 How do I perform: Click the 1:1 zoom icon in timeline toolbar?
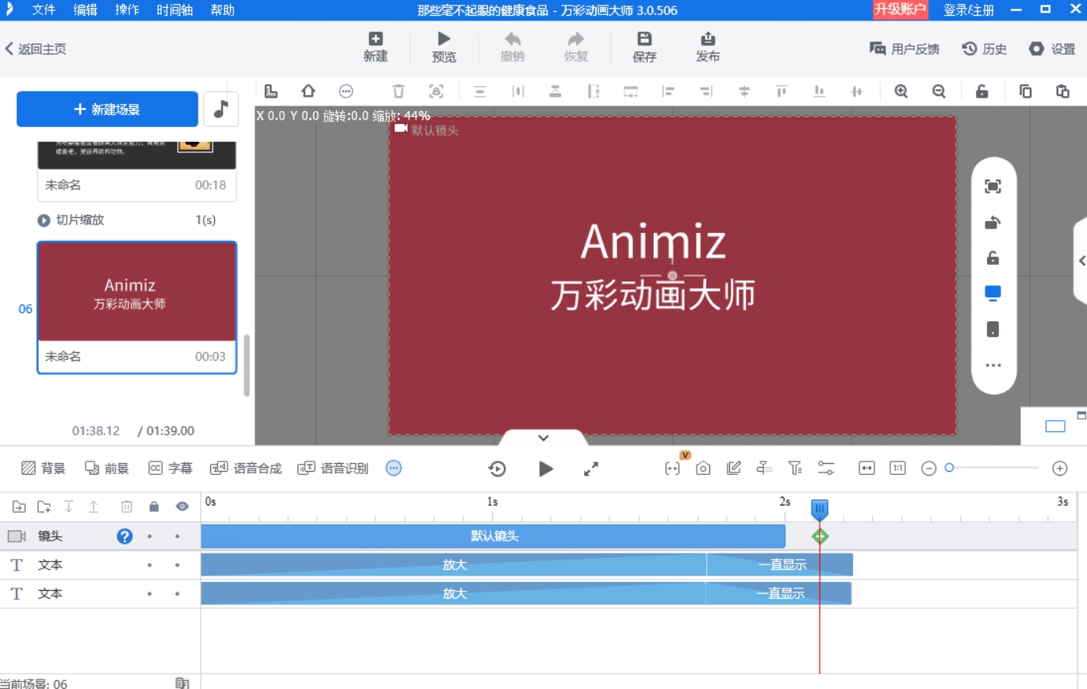click(897, 469)
